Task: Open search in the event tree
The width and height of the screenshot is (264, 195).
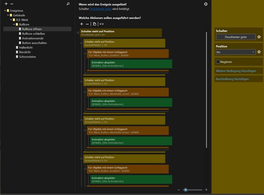Action: tap(68, 4)
